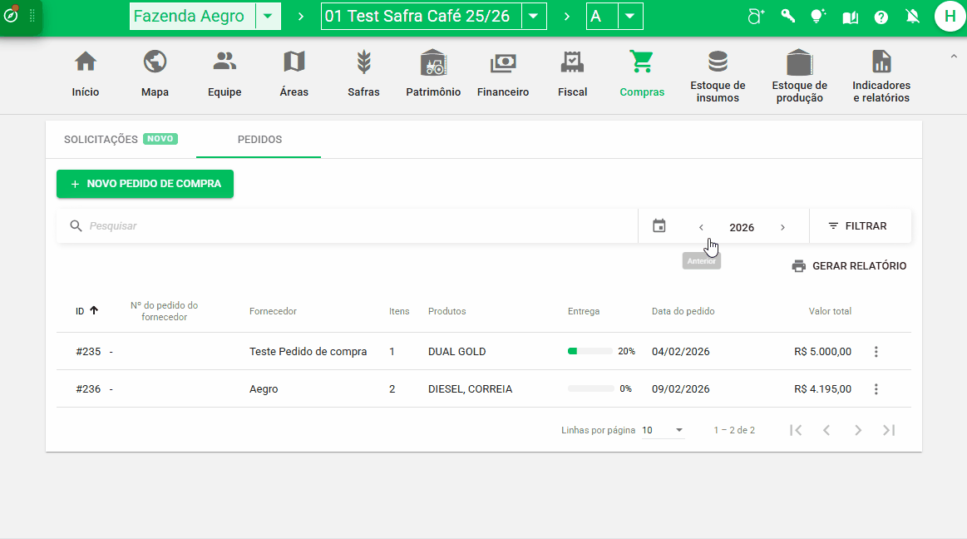Switch to the Solicitações tab
The image size is (967, 539).
pyautogui.click(x=101, y=140)
